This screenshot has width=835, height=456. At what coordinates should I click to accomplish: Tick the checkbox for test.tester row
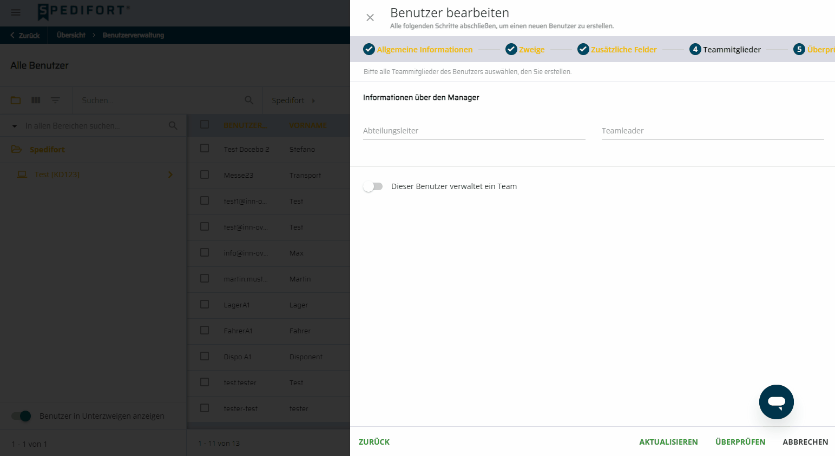point(205,382)
